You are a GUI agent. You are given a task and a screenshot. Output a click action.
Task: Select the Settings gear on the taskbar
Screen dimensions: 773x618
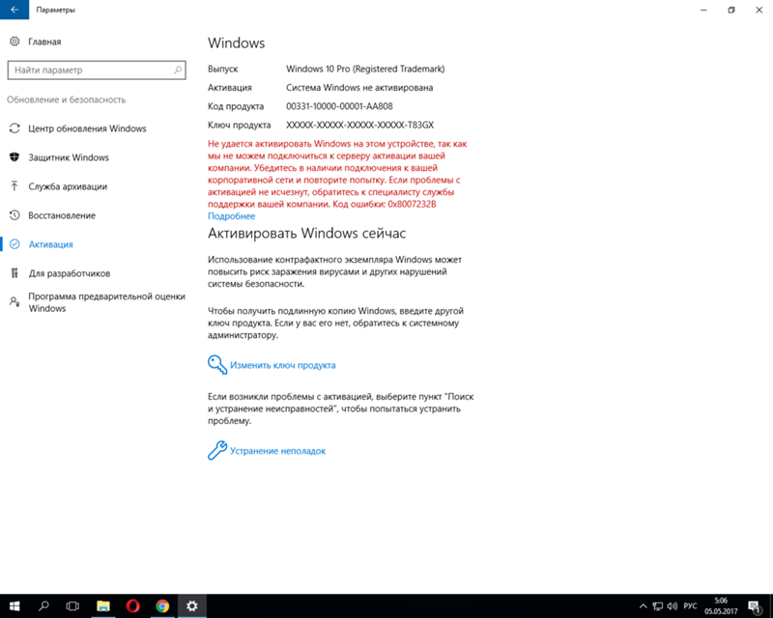[x=191, y=605]
